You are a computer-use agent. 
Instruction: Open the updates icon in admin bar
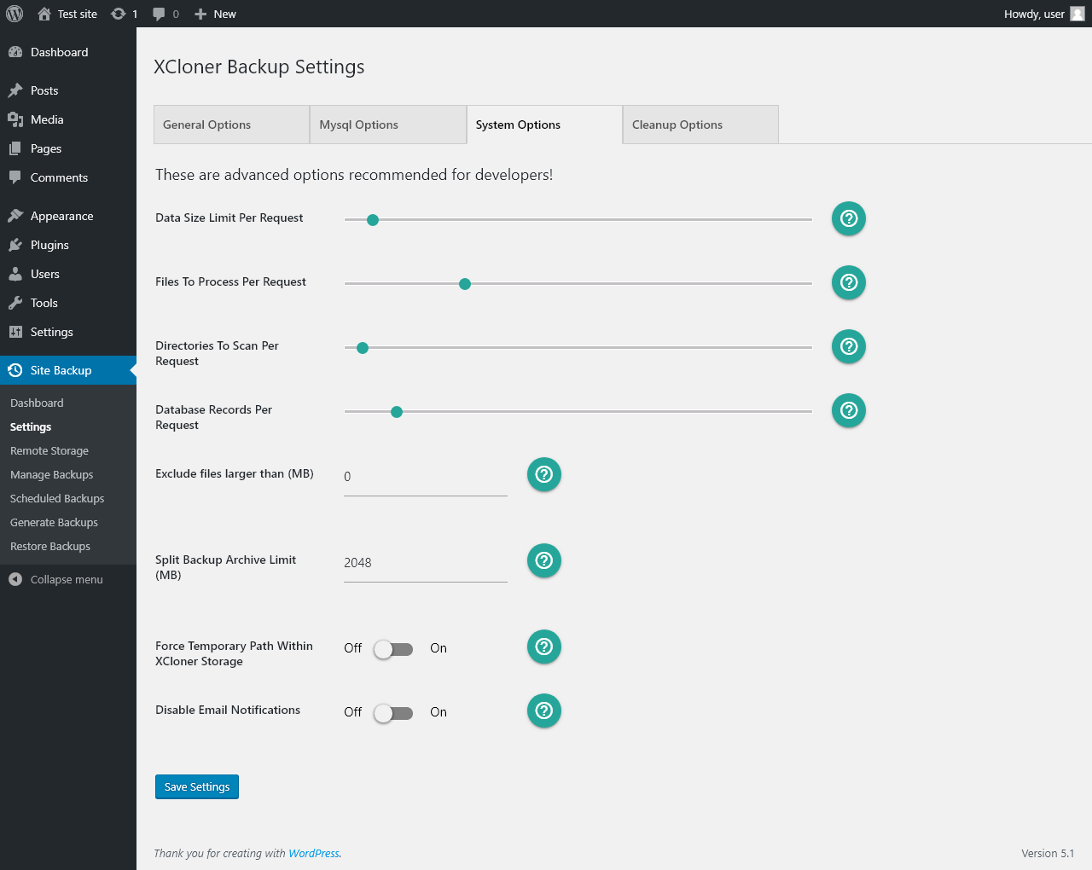coord(124,14)
